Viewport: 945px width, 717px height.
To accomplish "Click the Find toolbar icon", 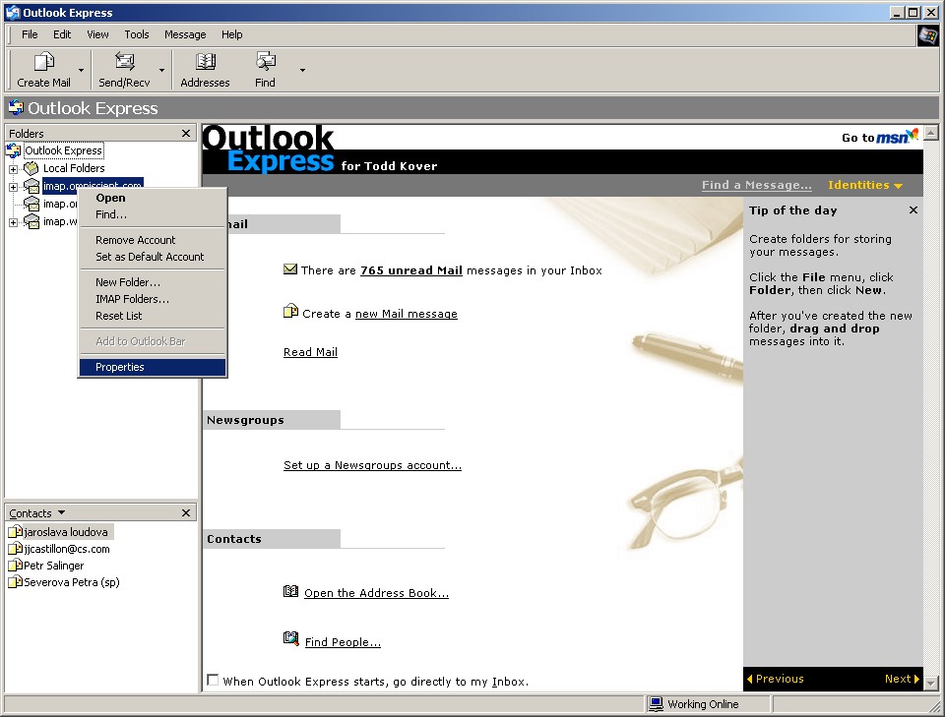I will click(x=265, y=61).
